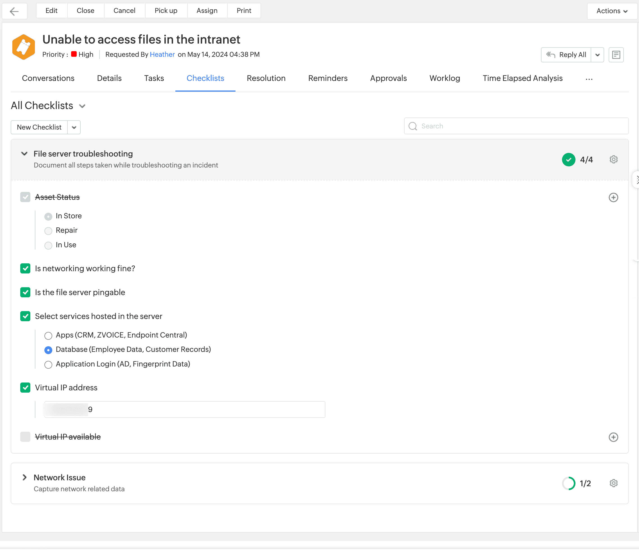Open settings gear for Network Issue checklist
This screenshot has height=550, width=639.
(613, 483)
